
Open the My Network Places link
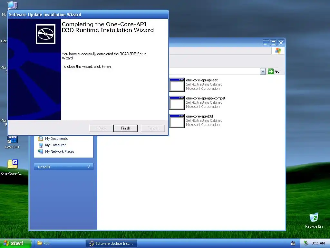pyautogui.click(x=60, y=151)
